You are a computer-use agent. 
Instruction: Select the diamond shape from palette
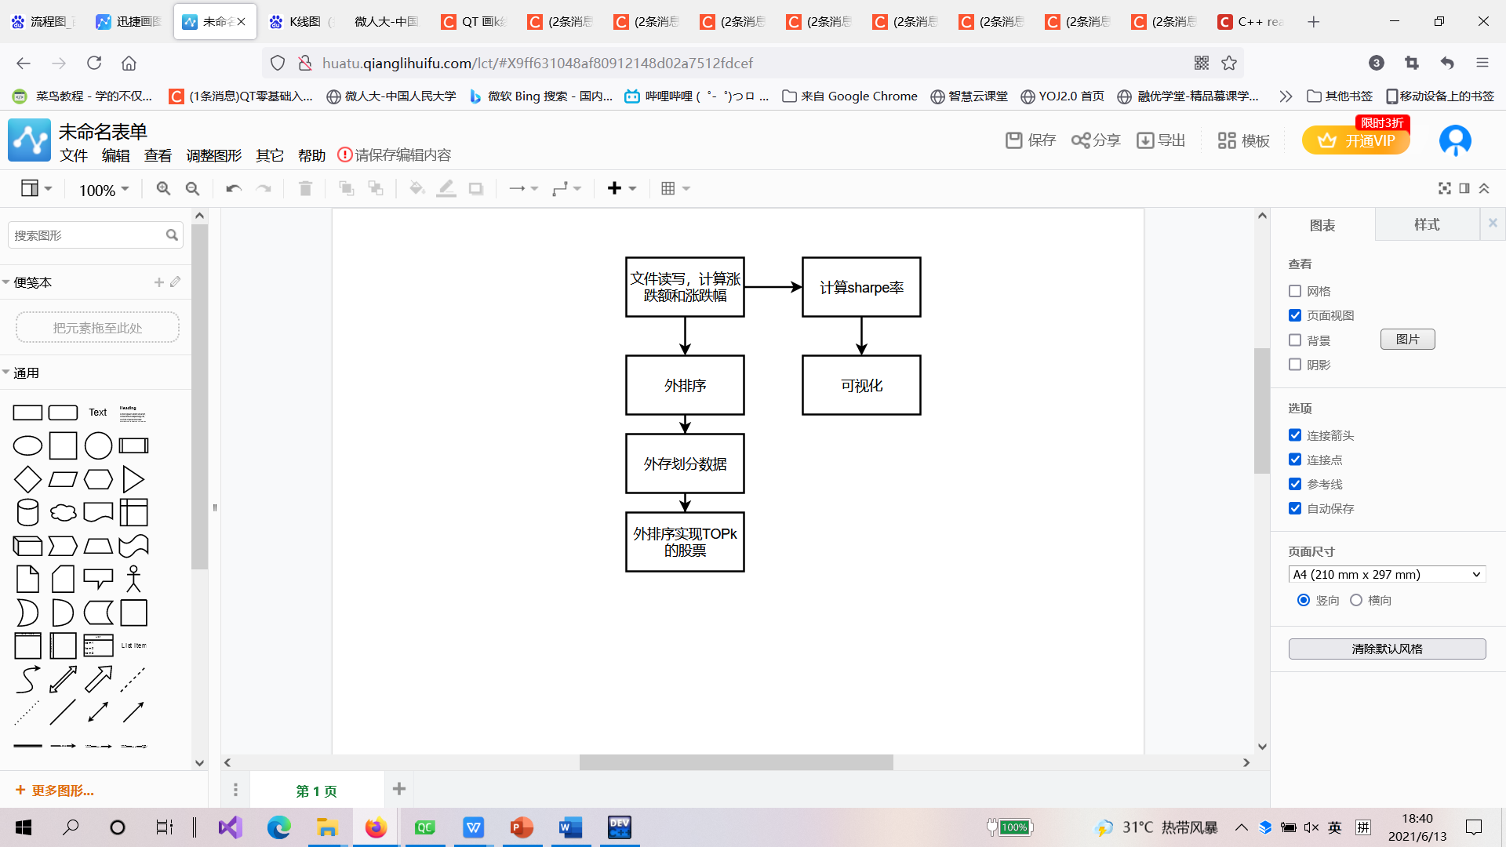(27, 479)
